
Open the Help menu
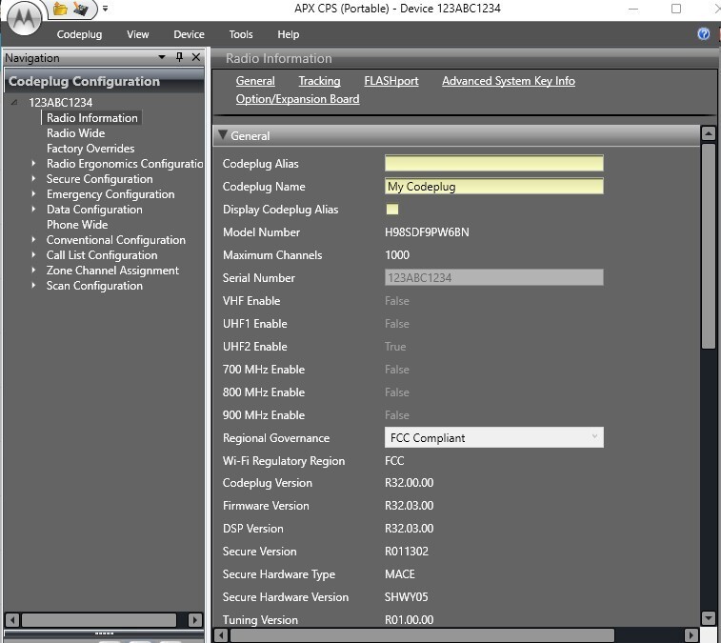tap(289, 34)
